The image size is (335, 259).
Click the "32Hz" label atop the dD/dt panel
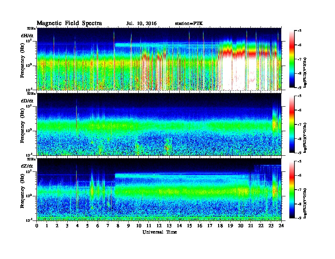31,94
